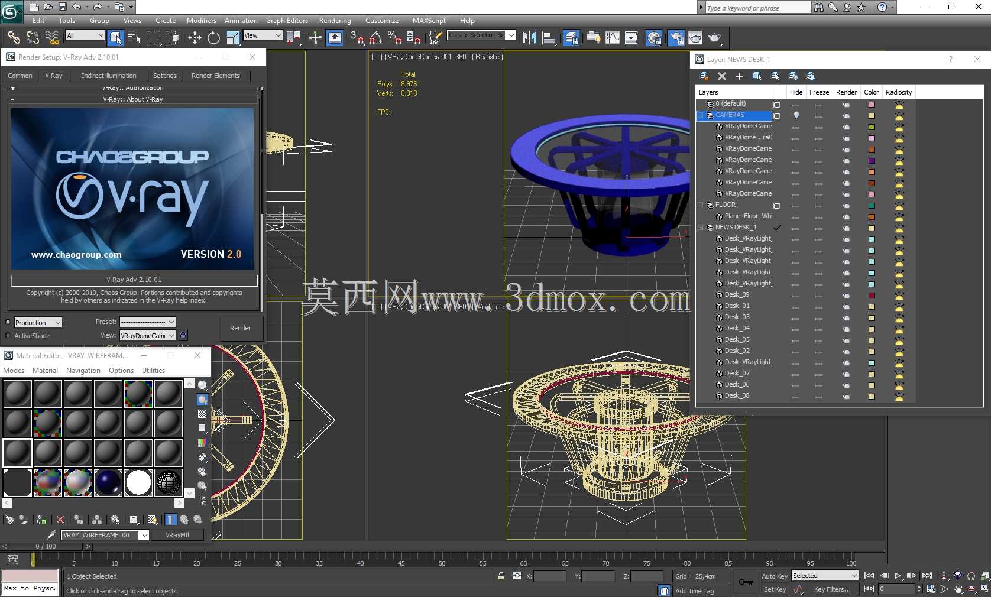Choose the Select and Move tool
The height and width of the screenshot is (597, 991).
[x=195, y=38]
